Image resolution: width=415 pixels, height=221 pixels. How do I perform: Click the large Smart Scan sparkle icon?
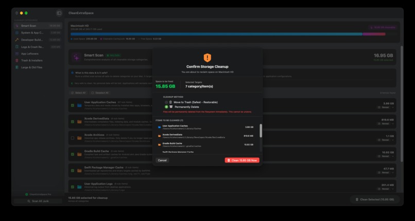pyautogui.click(x=77, y=57)
